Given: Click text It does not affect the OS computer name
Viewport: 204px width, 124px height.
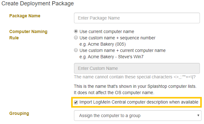Looking at the screenshot, I should (114, 93).
